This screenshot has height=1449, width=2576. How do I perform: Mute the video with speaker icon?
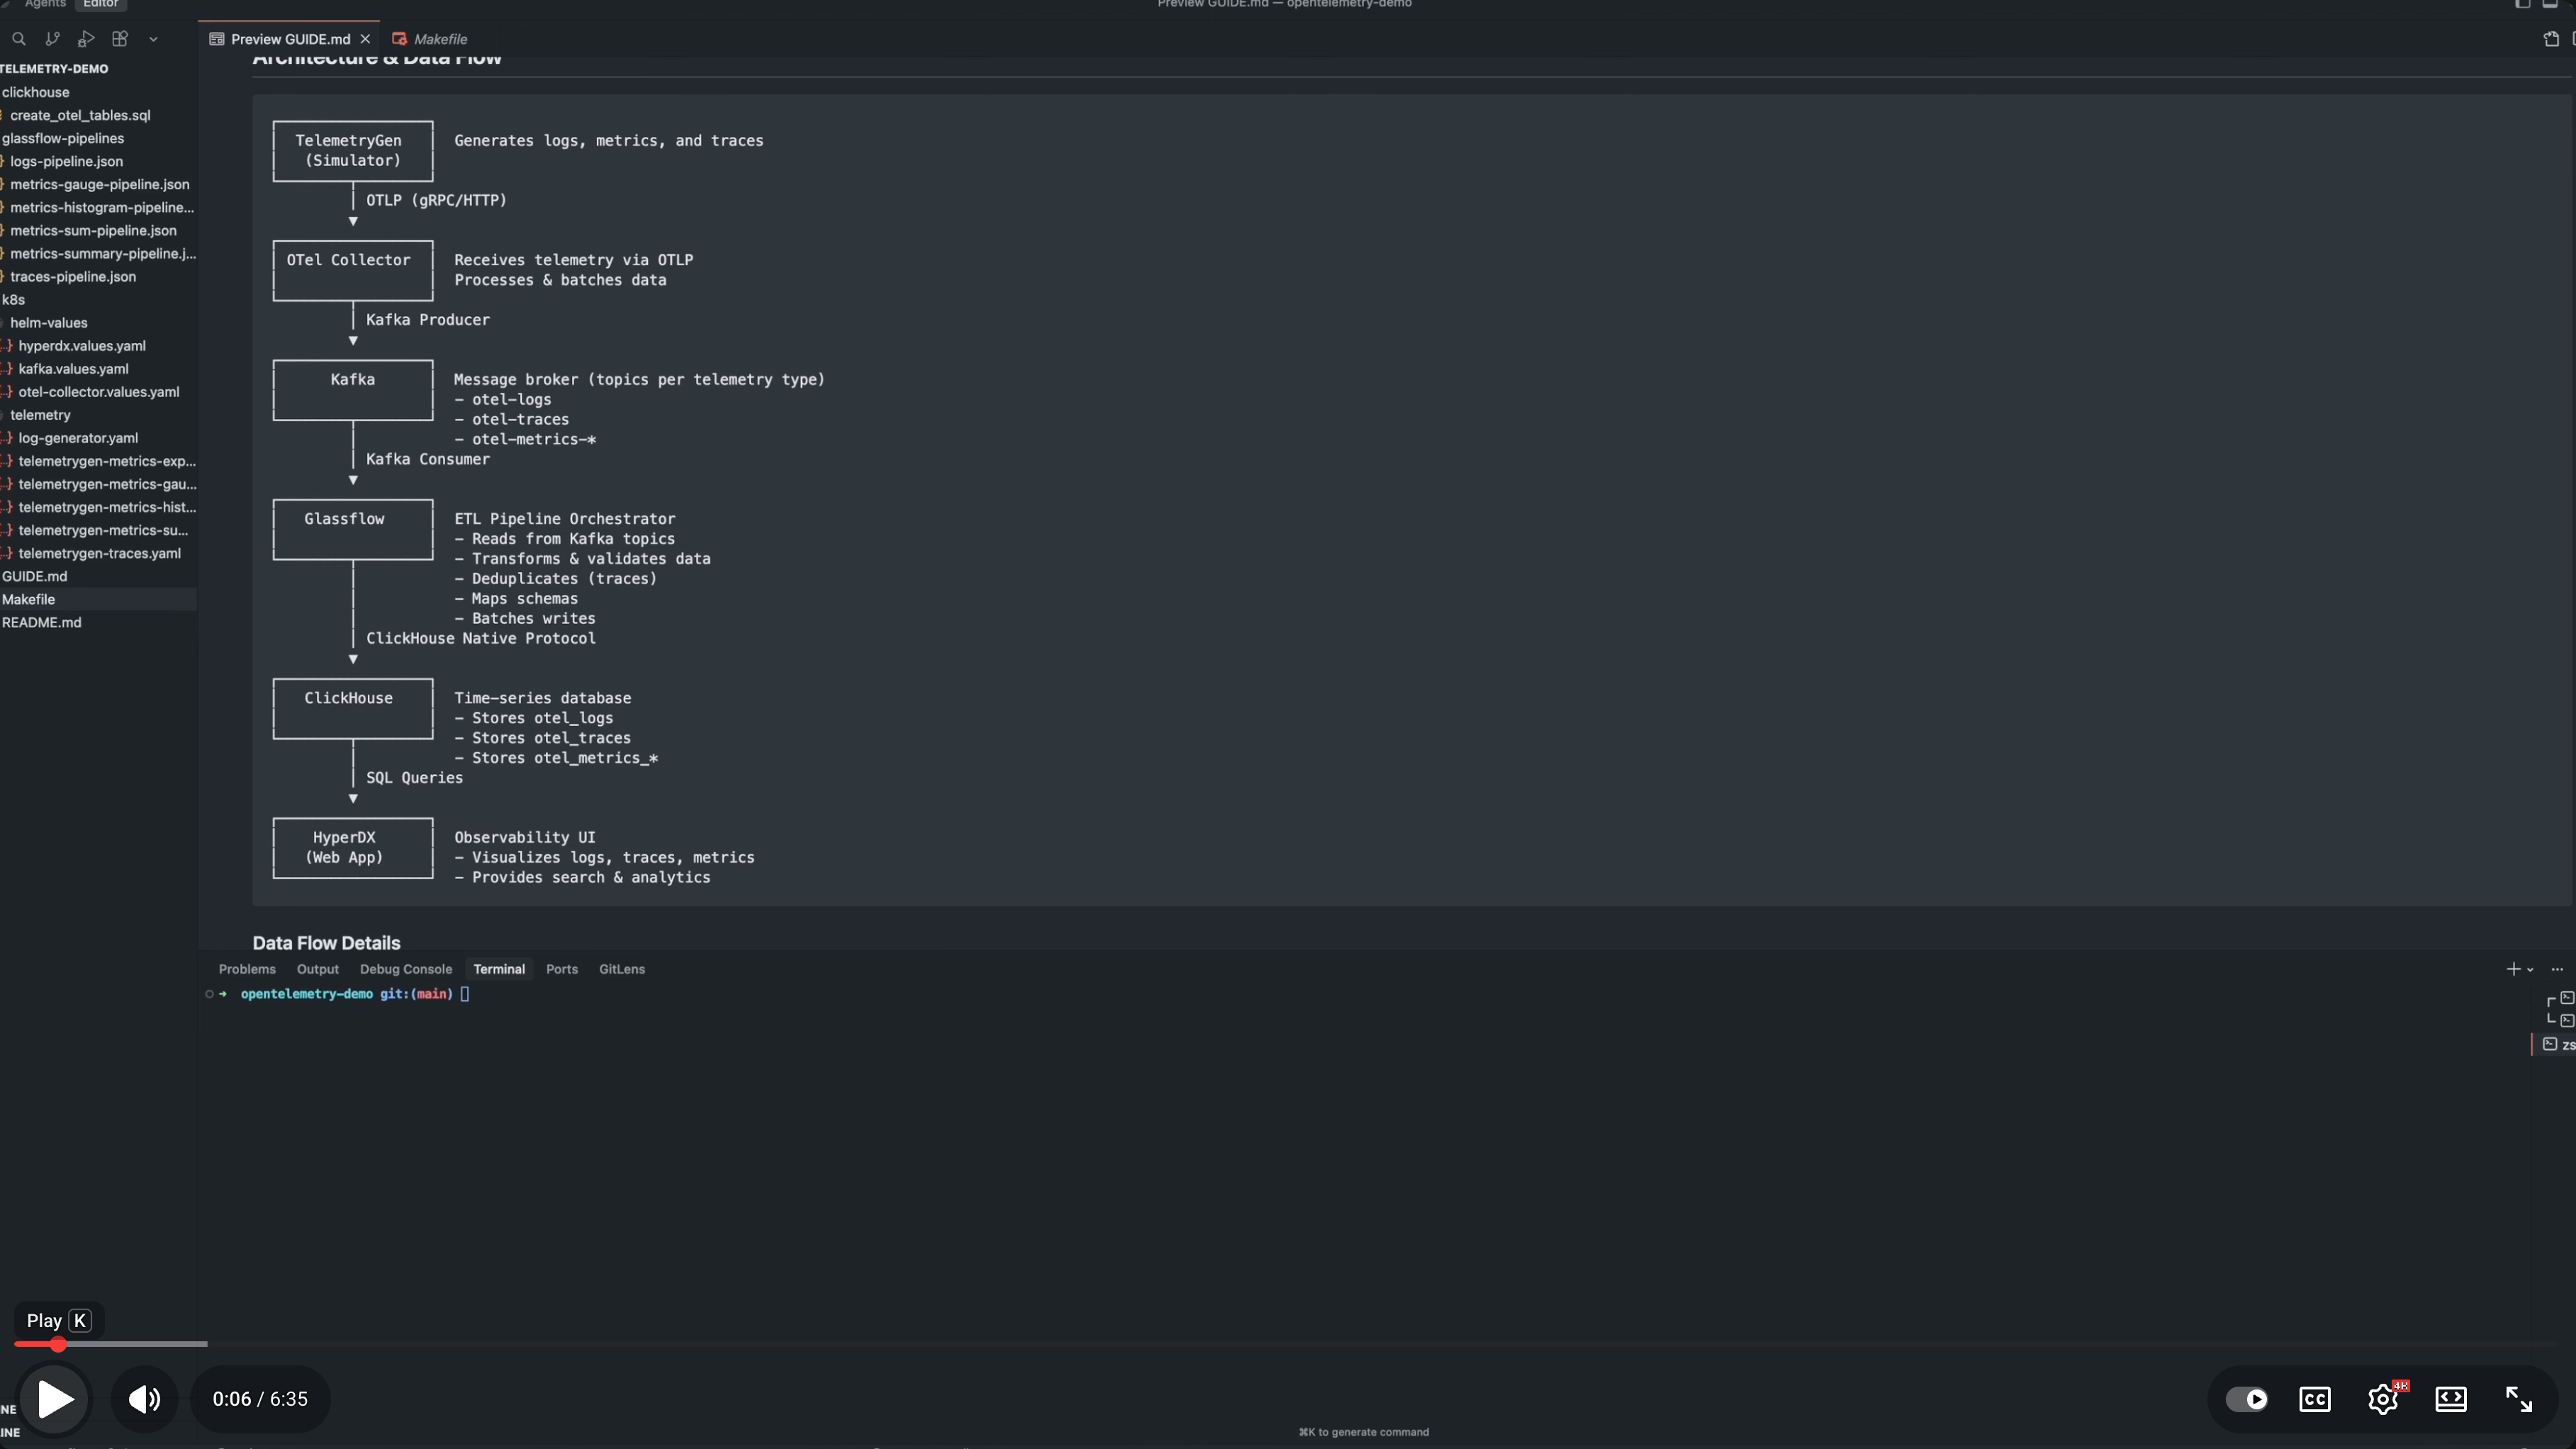coord(144,1399)
